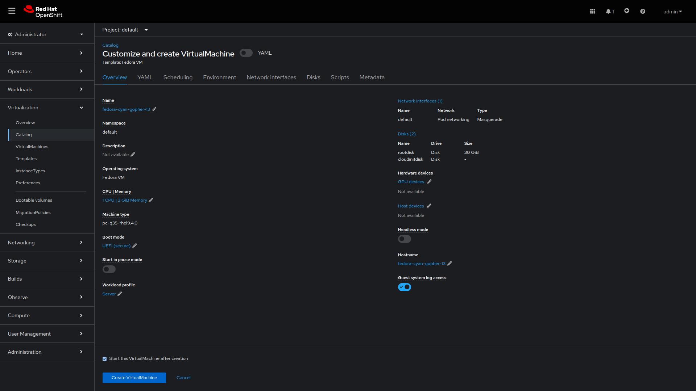Open the Catalog breadcrumb link
Image resolution: width=696 pixels, height=391 pixels.
(x=110, y=45)
